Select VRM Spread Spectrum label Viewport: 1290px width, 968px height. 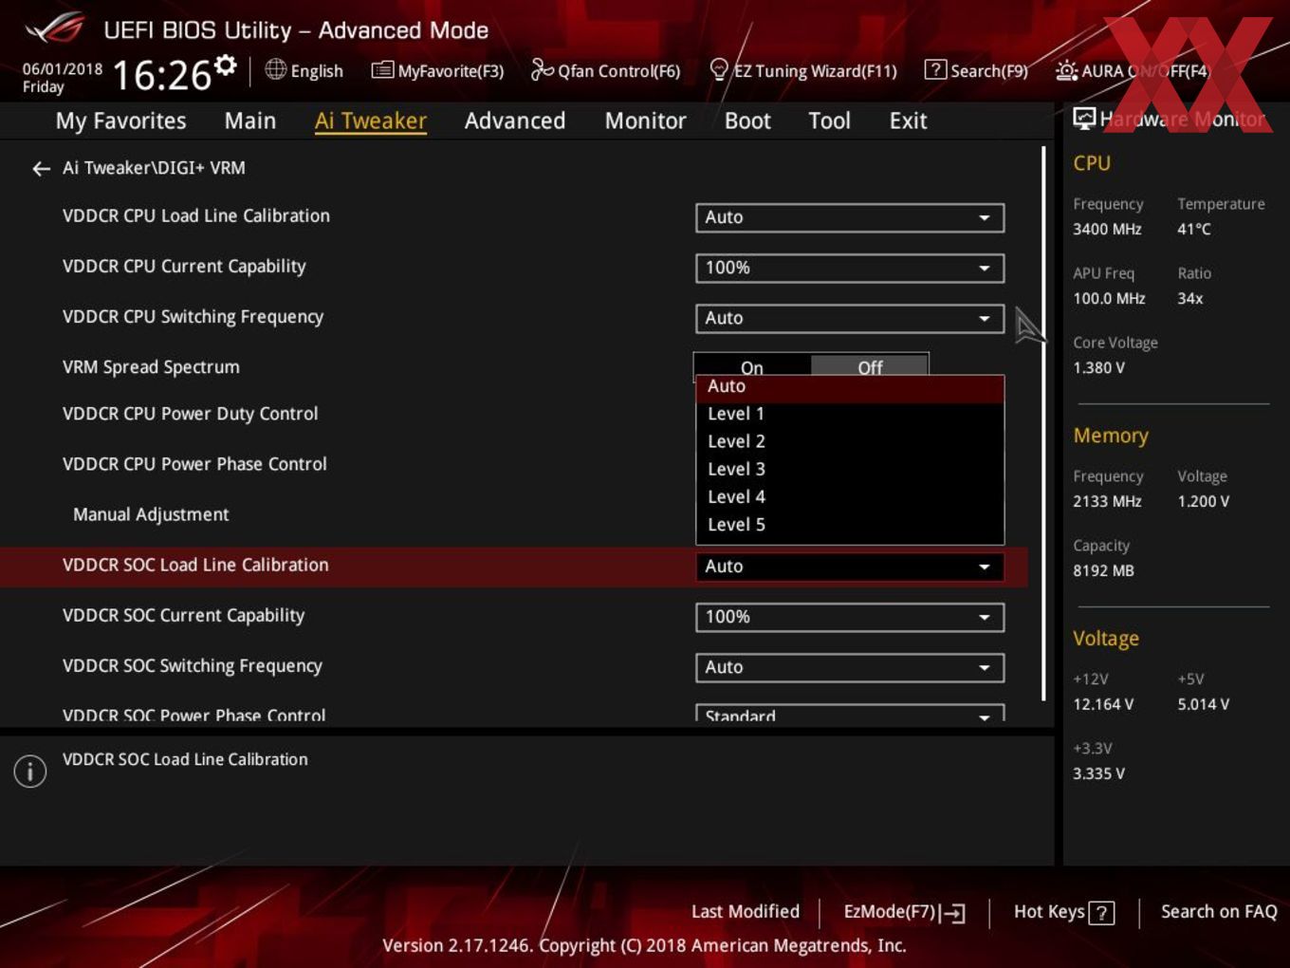coord(151,367)
